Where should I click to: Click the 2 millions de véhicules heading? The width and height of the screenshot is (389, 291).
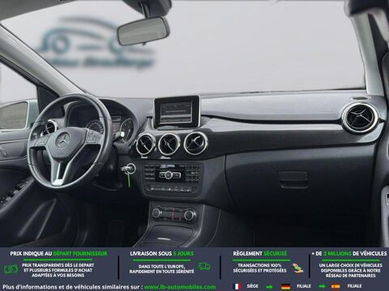(x=349, y=254)
